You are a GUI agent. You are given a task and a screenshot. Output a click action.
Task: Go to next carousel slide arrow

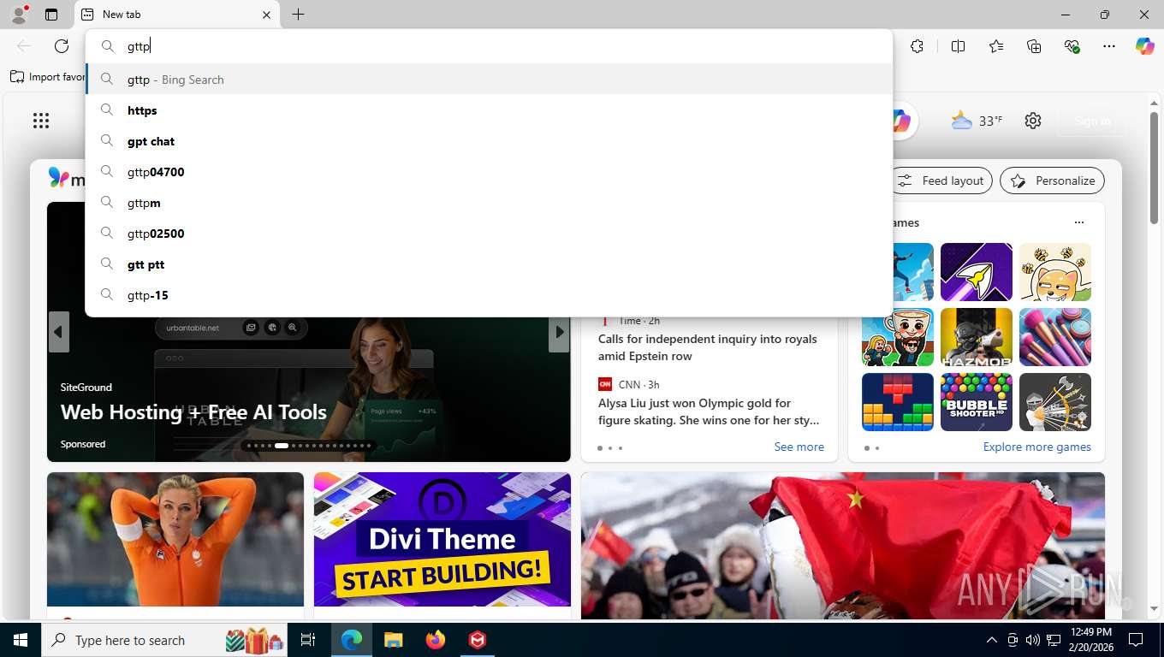(559, 332)
